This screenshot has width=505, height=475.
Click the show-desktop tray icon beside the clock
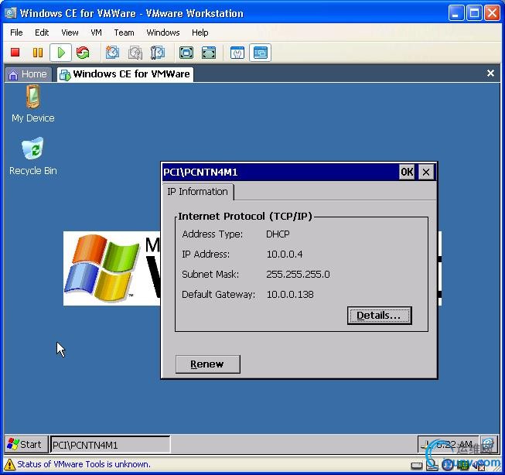(488, 444)
